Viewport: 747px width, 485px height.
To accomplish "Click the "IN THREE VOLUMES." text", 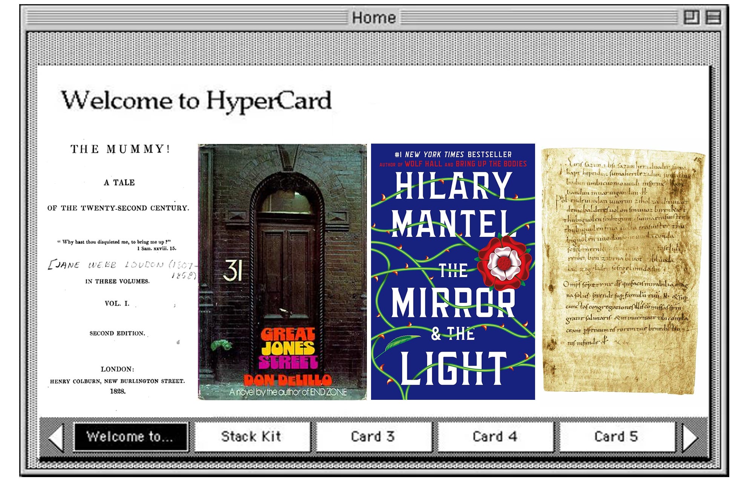I will (118, 281).
